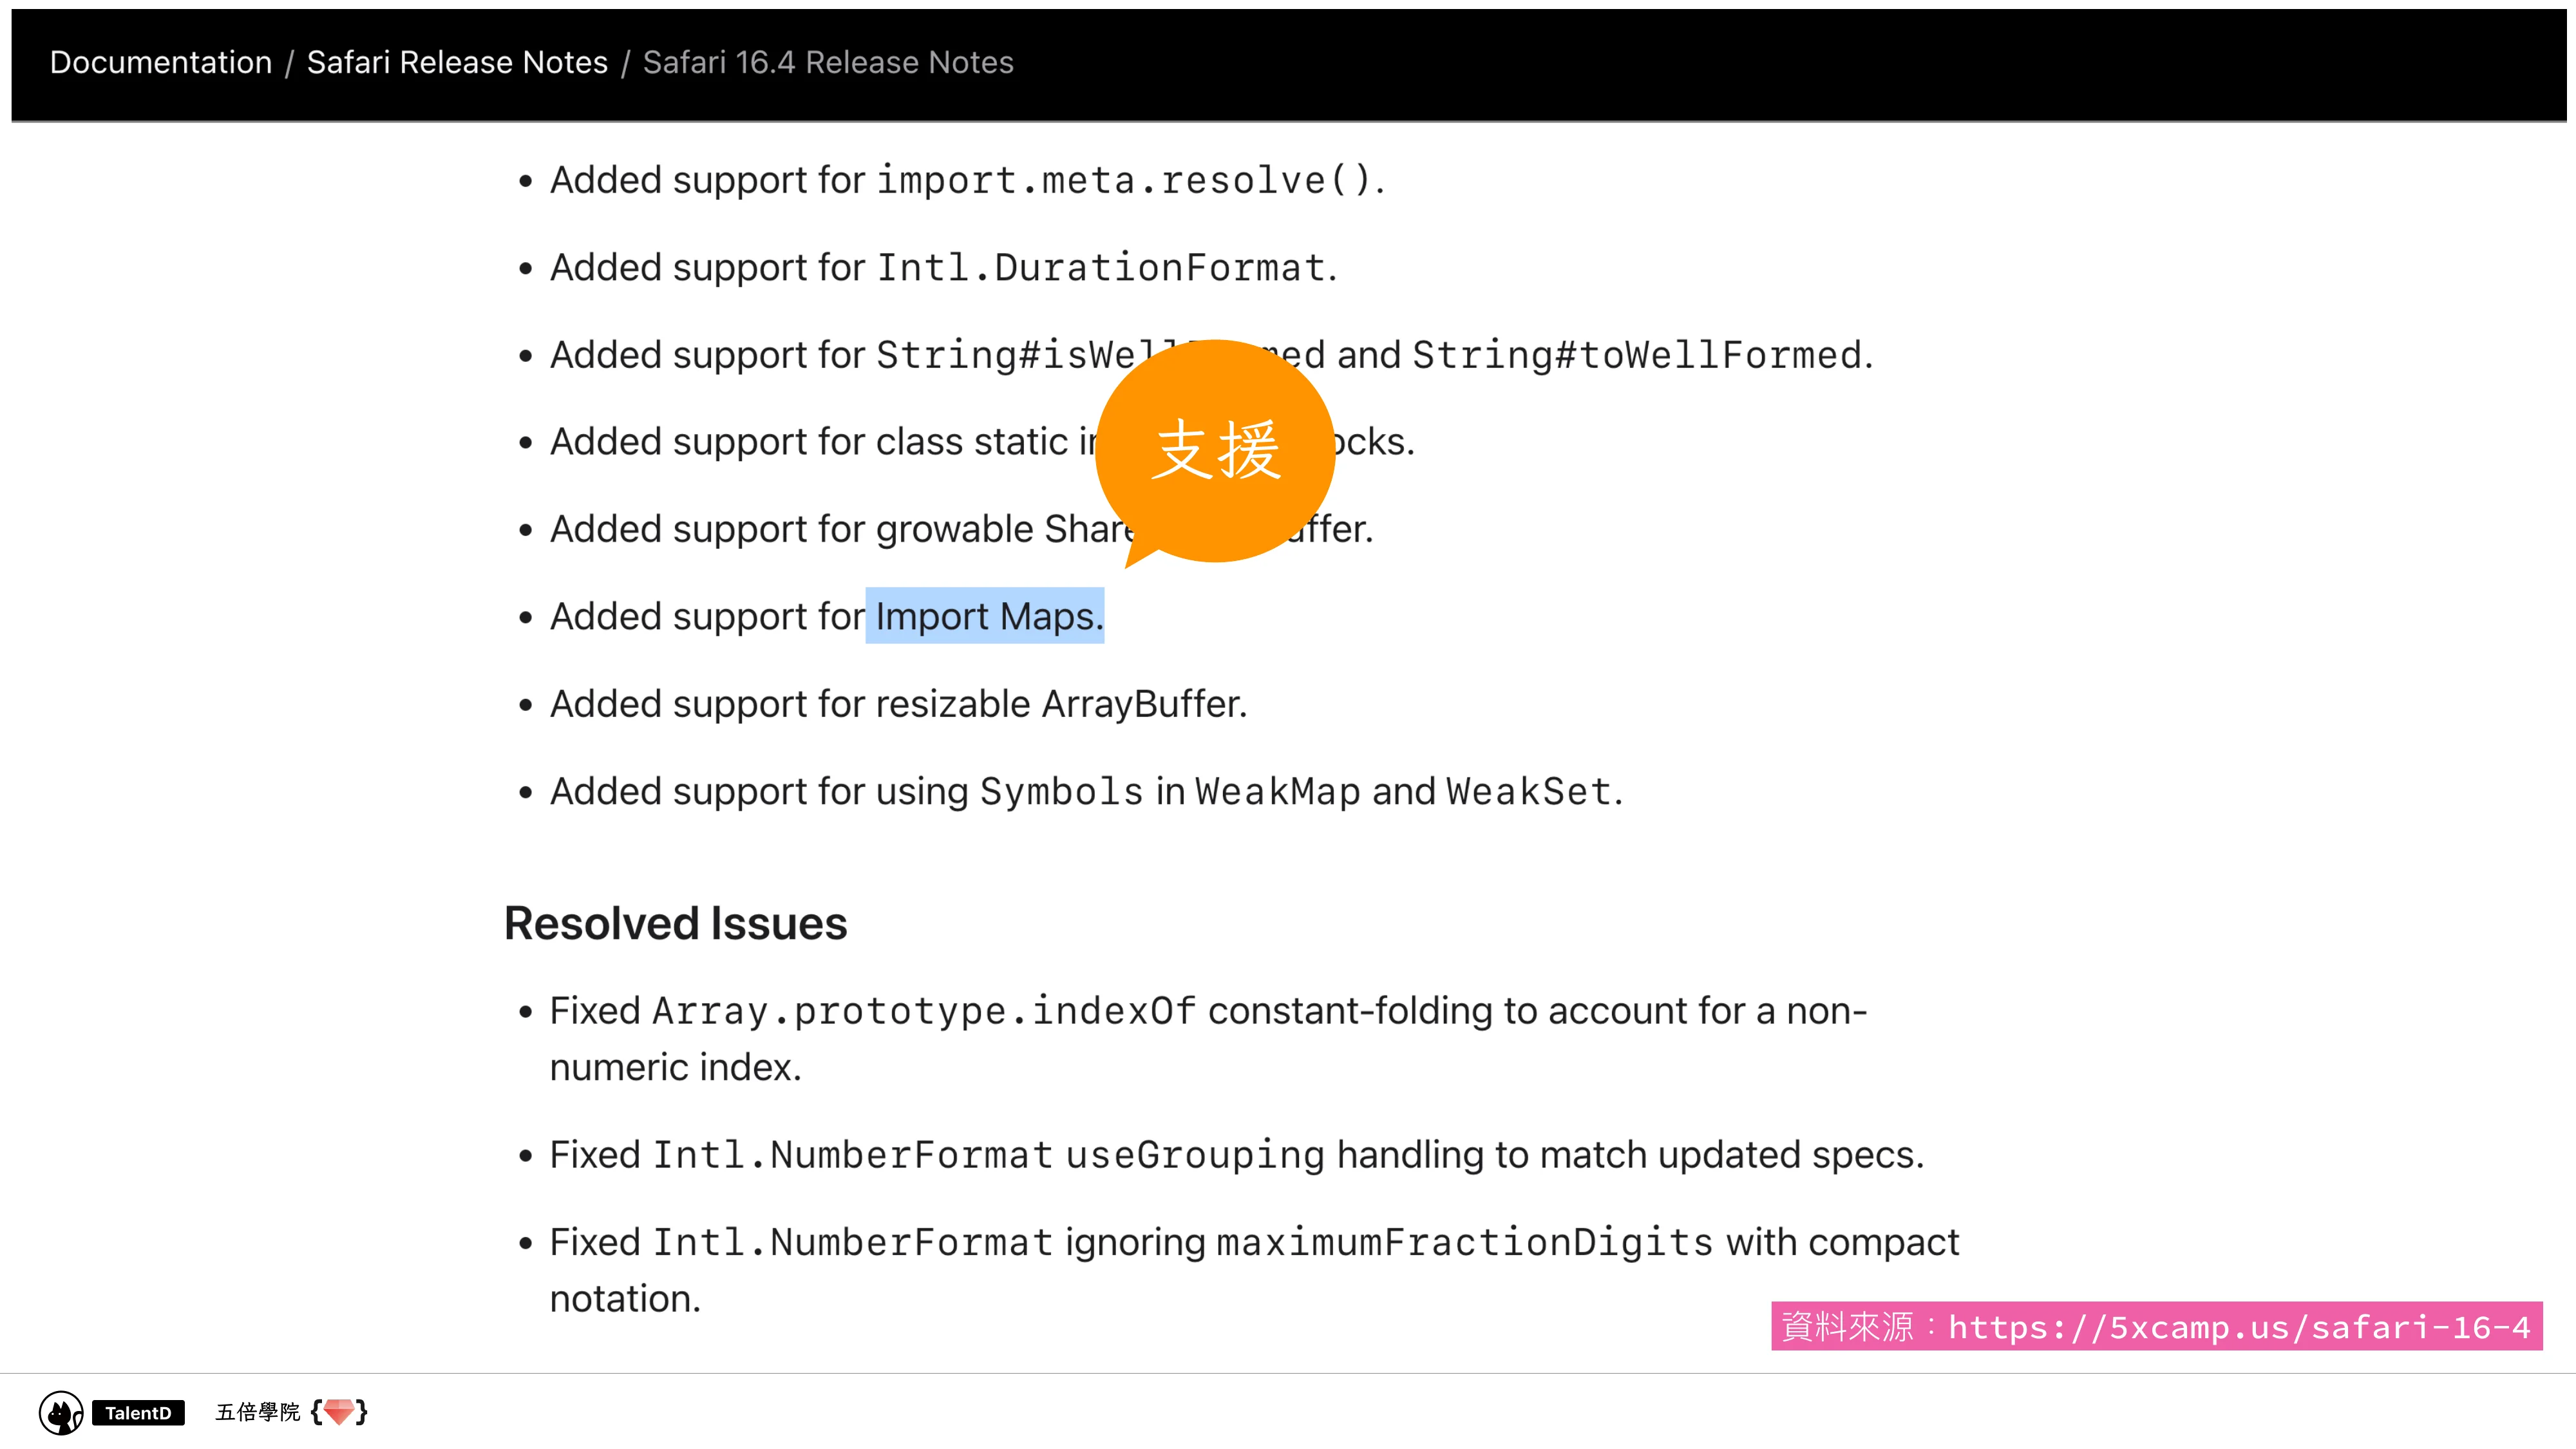Click the orange 支援 speech bubble

click(1215, 451)
